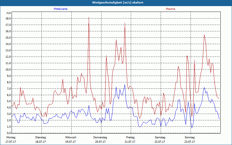Click the '0,0' y-axis value
Screen dimensions: 232x145
9,133
